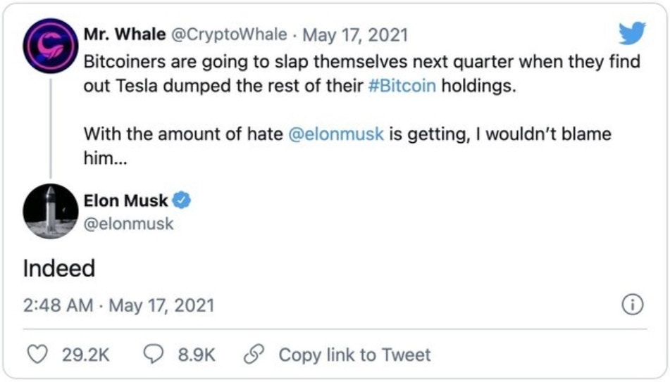
Task: Click Elon Musk's blue verified badge
Action: [x=182, y=201]
